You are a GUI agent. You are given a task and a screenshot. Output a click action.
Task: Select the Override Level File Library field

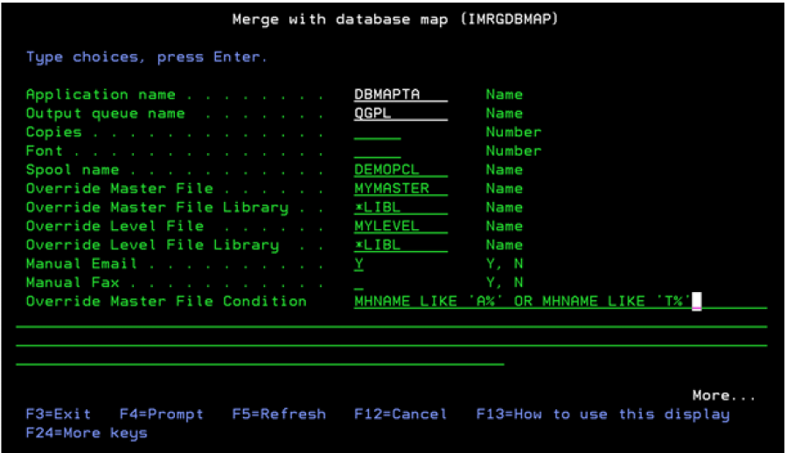[x=400, y=245]
